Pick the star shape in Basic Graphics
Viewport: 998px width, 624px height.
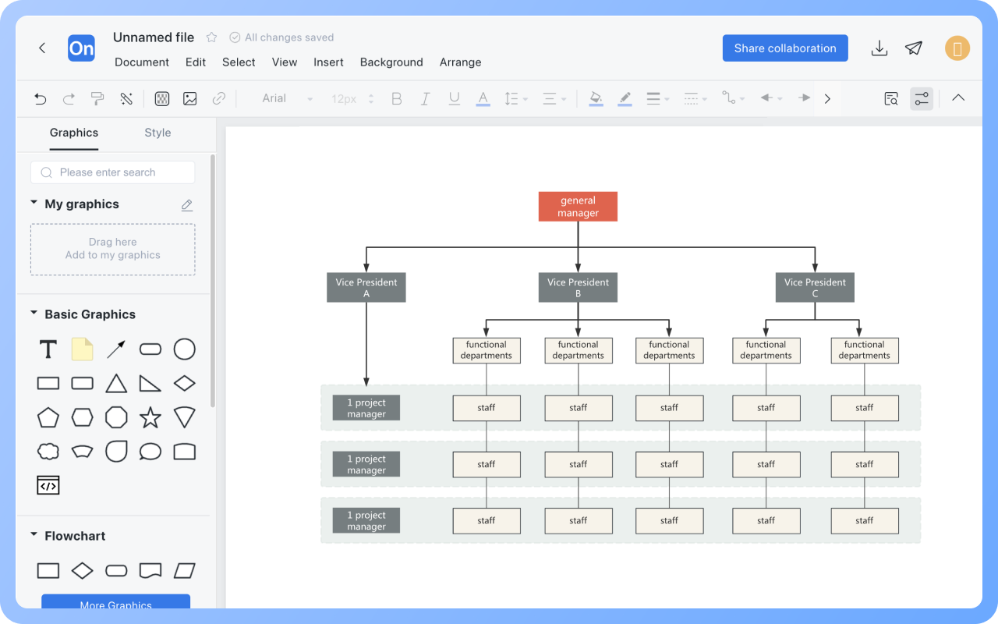[x=150, y=417]
